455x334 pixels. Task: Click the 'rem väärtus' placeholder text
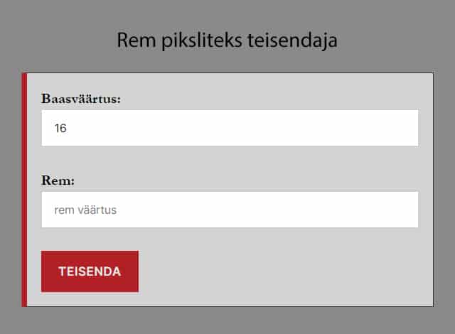[x=85, y=210]
